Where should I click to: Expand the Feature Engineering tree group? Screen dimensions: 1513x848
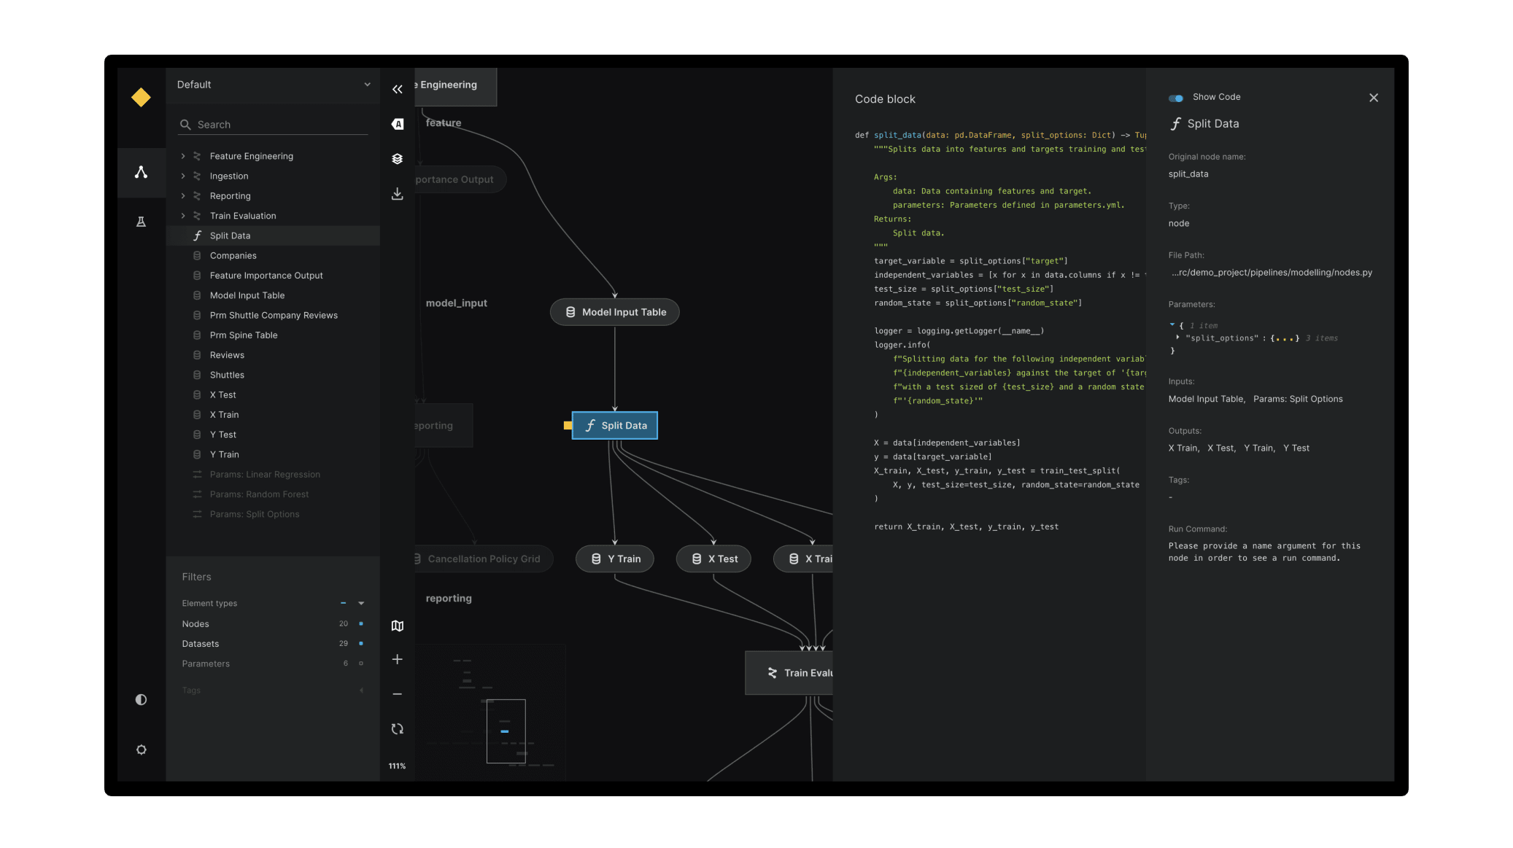(x=183, y=156)
